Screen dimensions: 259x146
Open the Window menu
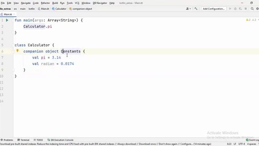[x=86, y=3]
